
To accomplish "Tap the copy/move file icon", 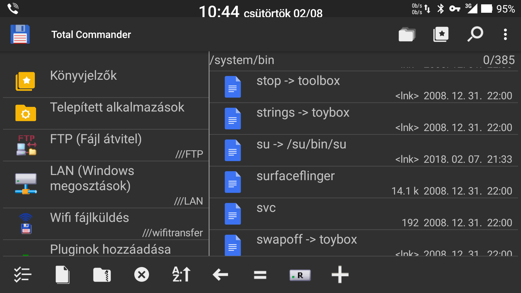I will tap(62, 275).
